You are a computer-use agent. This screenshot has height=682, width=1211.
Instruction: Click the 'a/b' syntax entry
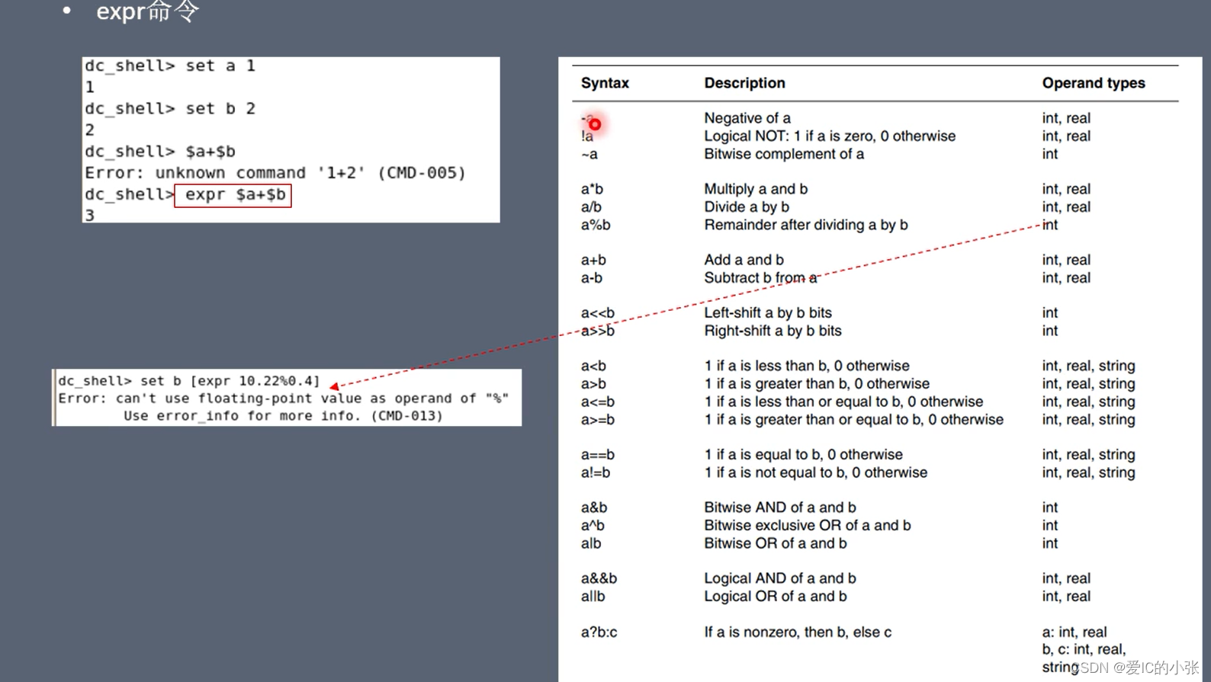tap(591, 207)
